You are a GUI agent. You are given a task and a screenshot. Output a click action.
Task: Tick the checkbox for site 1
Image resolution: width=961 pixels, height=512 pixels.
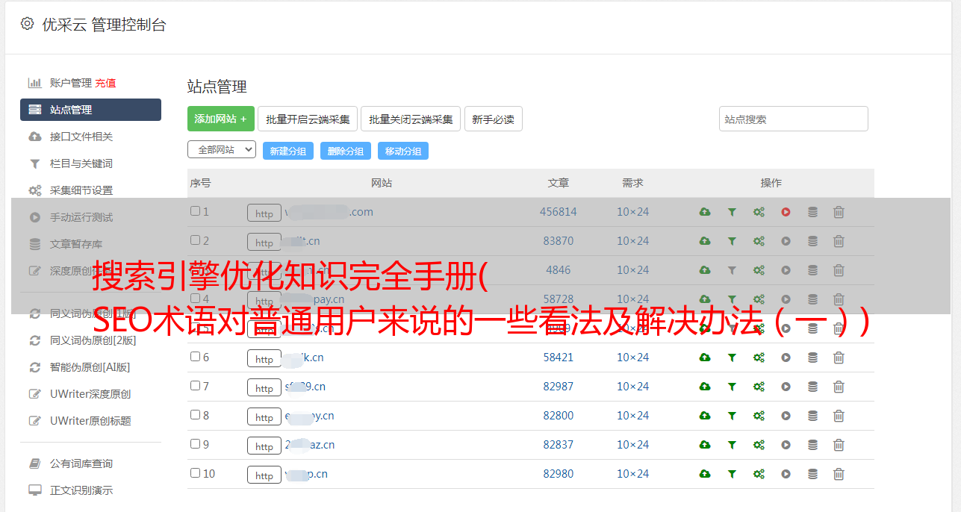(195, 211)
